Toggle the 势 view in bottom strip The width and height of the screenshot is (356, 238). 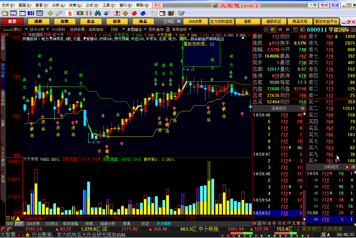274,224
